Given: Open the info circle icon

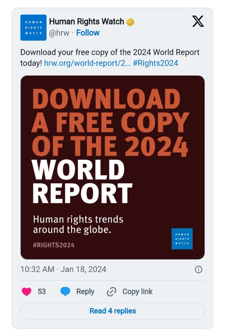Looking at the screenshot, I should point(198,270).
